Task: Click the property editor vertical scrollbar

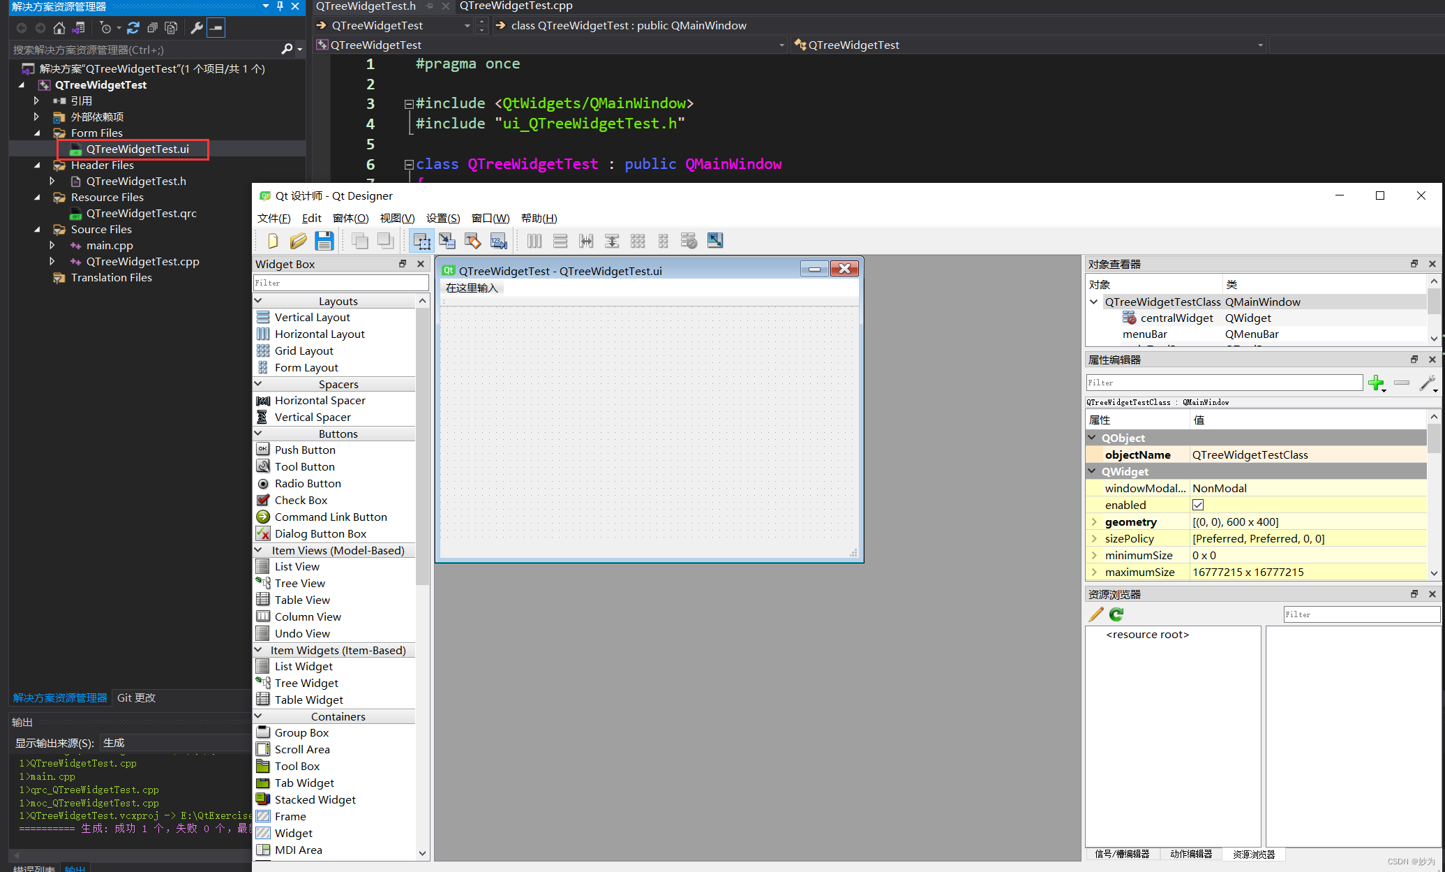Action: click(x=1434, y=440)
